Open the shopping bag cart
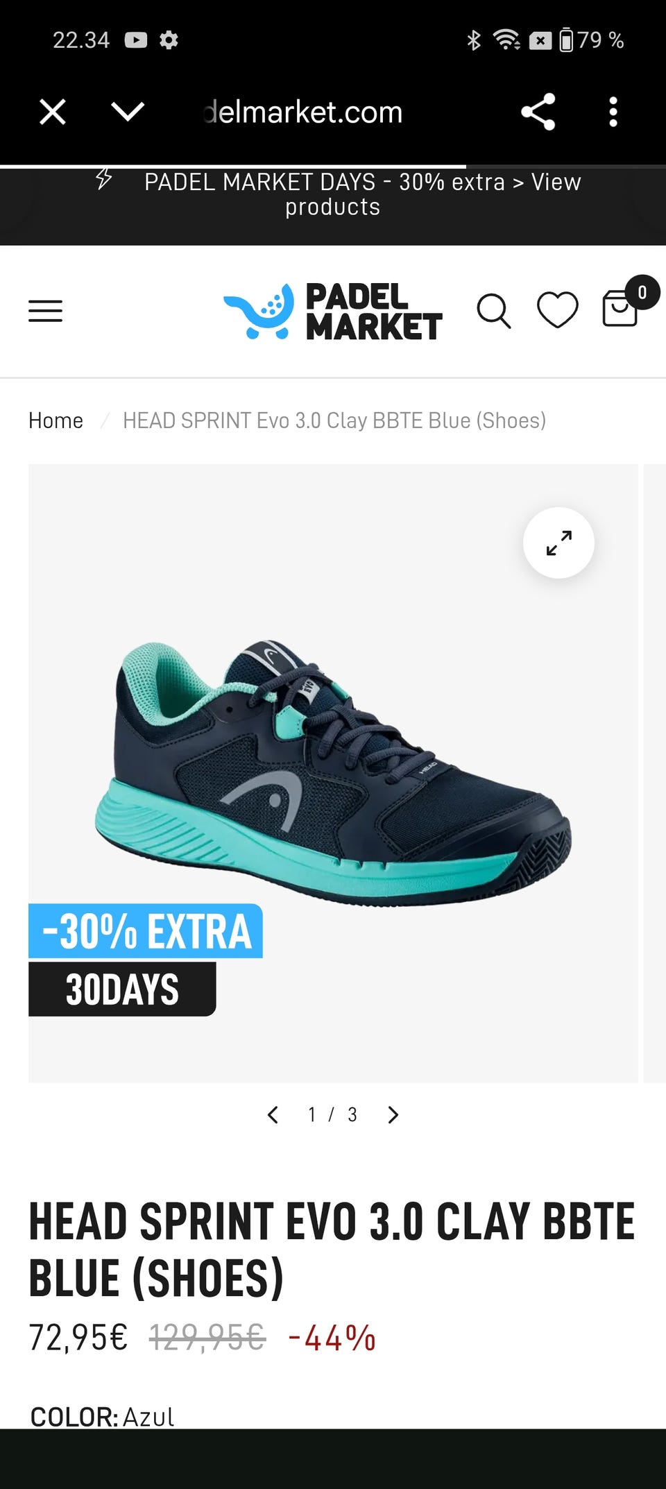The width and height of the screenshot is (666, 1489). coord(620,308)
